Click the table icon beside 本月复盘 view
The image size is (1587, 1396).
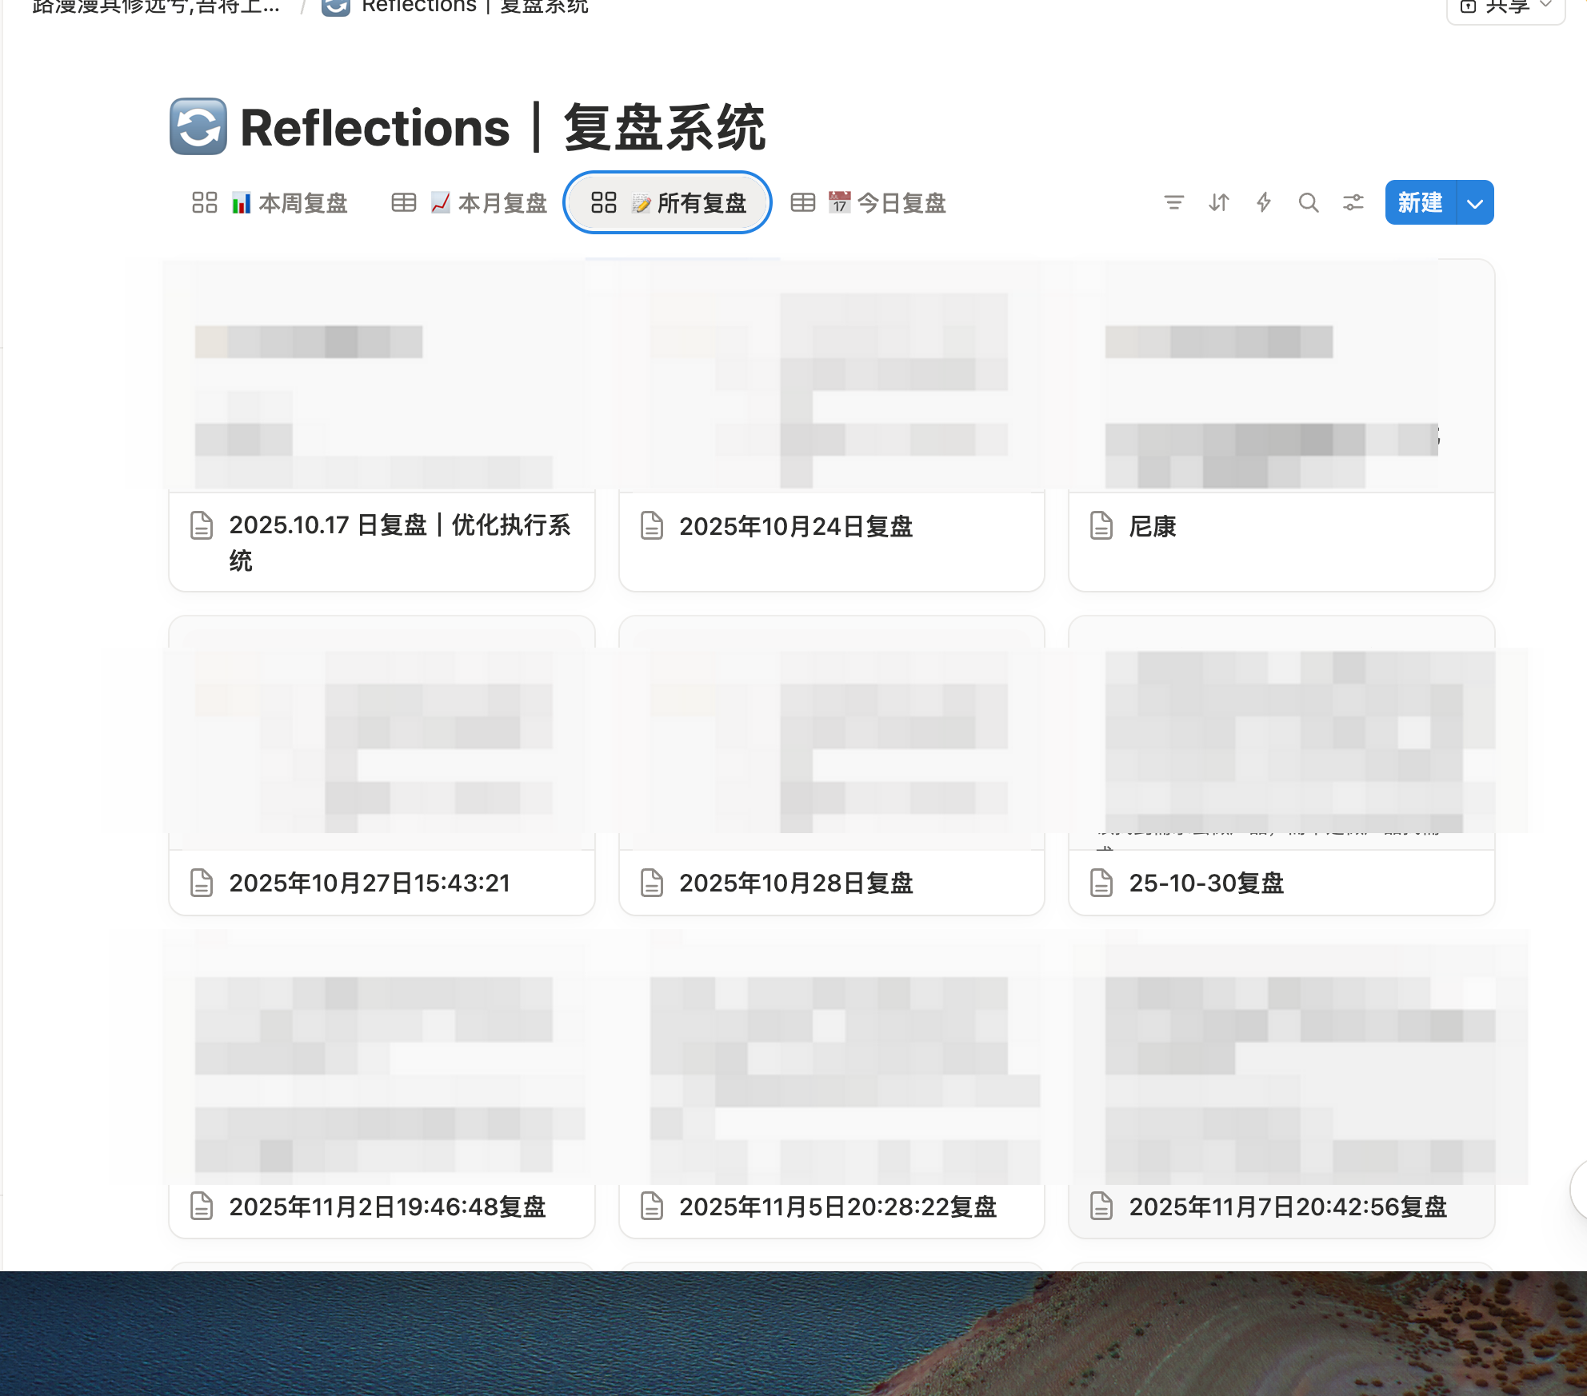click(403, 203)
